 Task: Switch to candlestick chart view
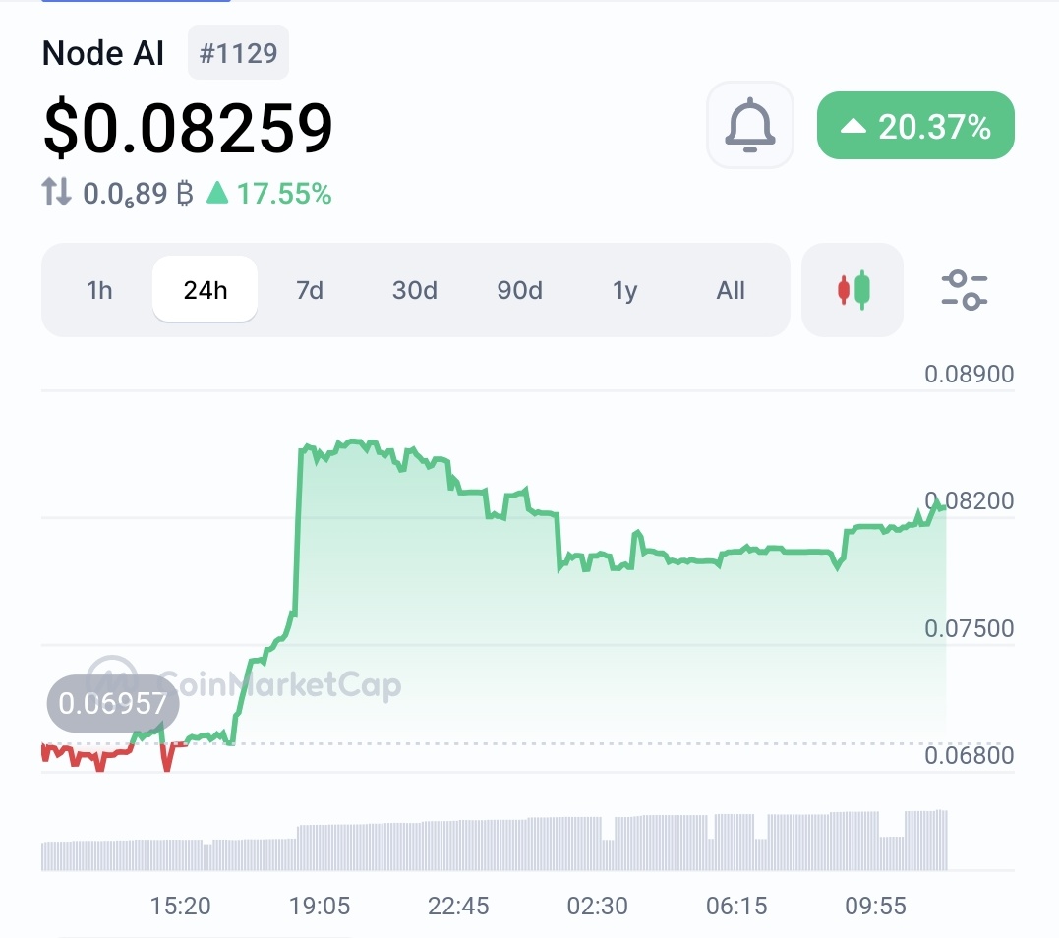point(853,290)
